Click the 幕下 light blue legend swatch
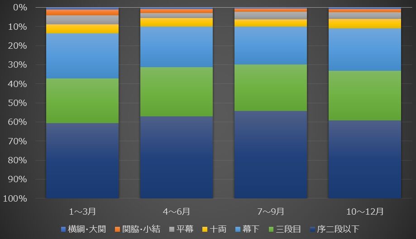 (238, 229)
